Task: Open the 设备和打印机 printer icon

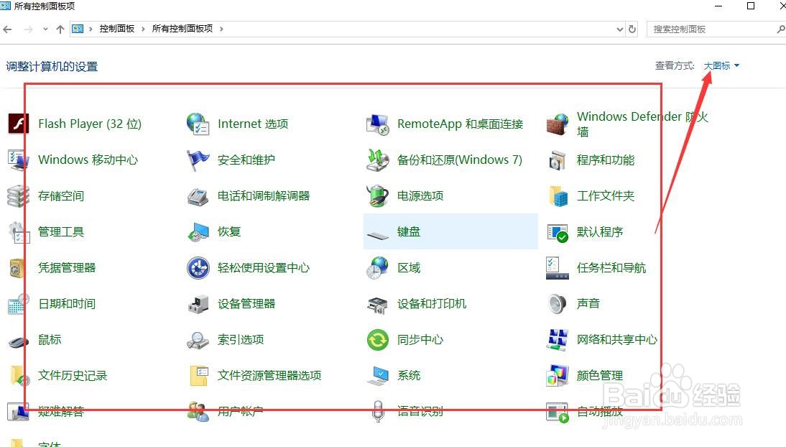Action: (x=377, y=305)
